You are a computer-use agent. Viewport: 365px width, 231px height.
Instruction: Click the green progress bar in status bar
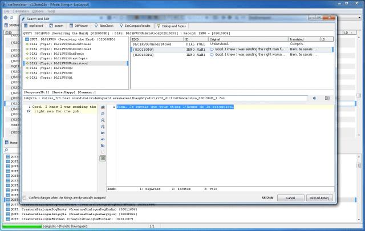pos(22,226)
